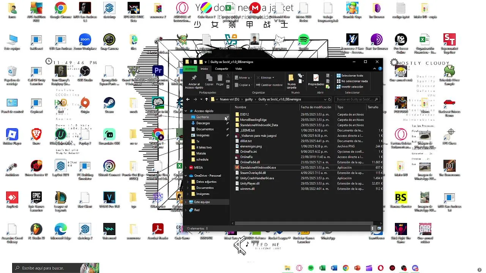Open Word from the taskbar

[334, 268]
